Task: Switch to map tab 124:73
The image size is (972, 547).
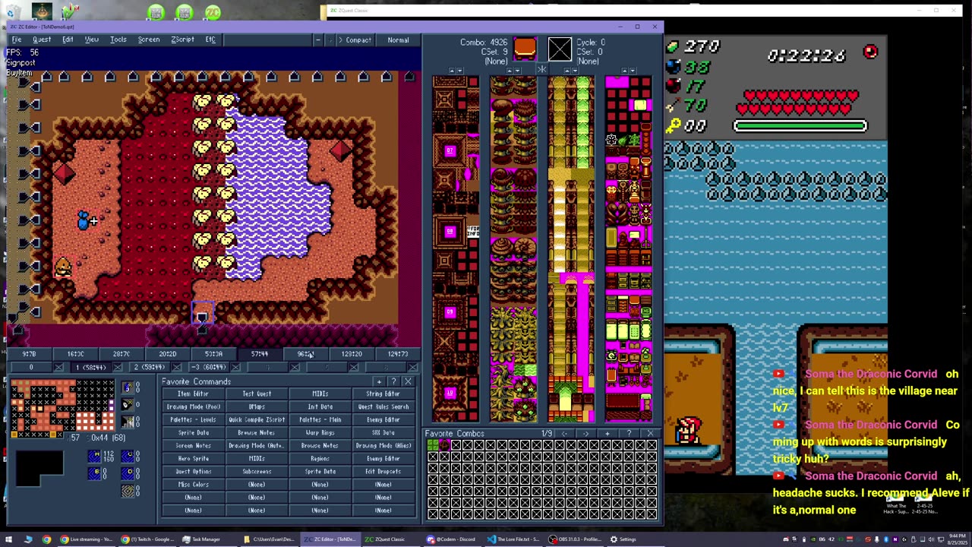Action: [x=398, y=354]
